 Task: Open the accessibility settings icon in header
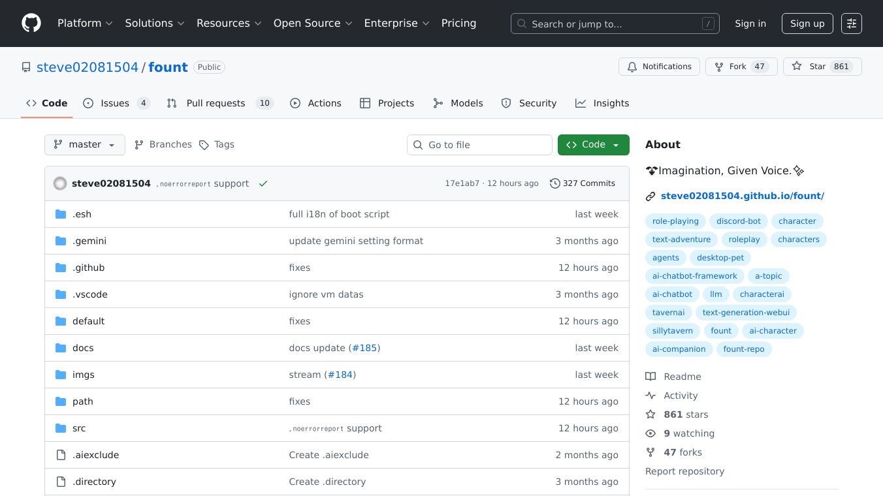pos(851,23)
